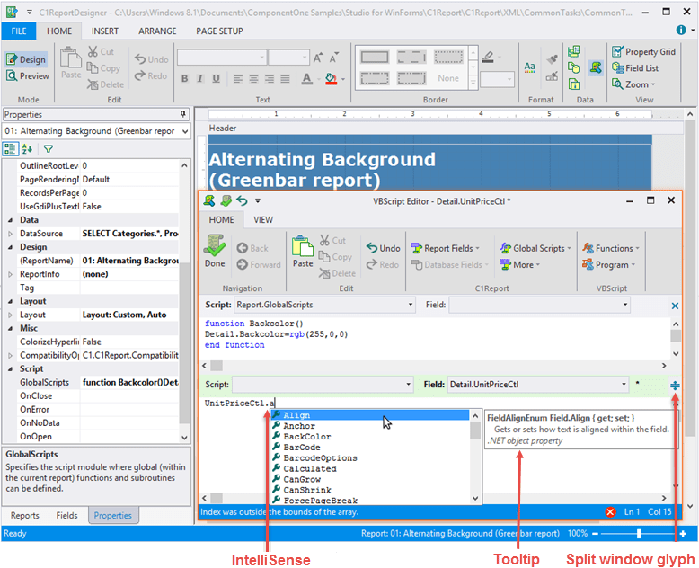This screenshot has height=568, width=699.
Task: Open the FILE menu
Action: [19, 31]
